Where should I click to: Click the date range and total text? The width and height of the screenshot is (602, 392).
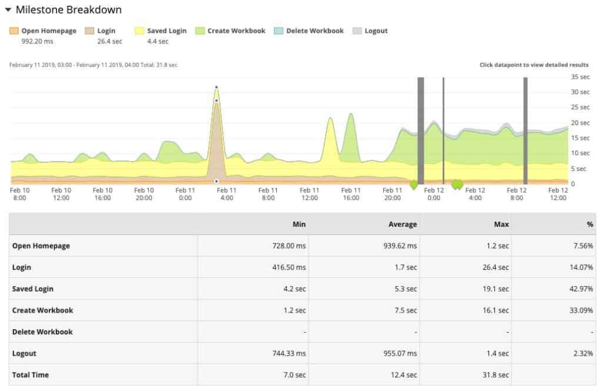93,65
